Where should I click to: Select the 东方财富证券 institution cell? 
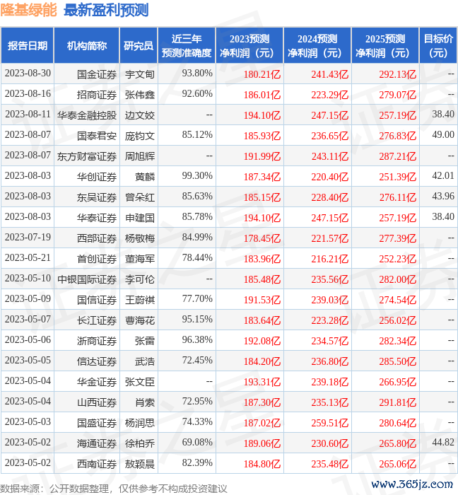click(87, 156)
